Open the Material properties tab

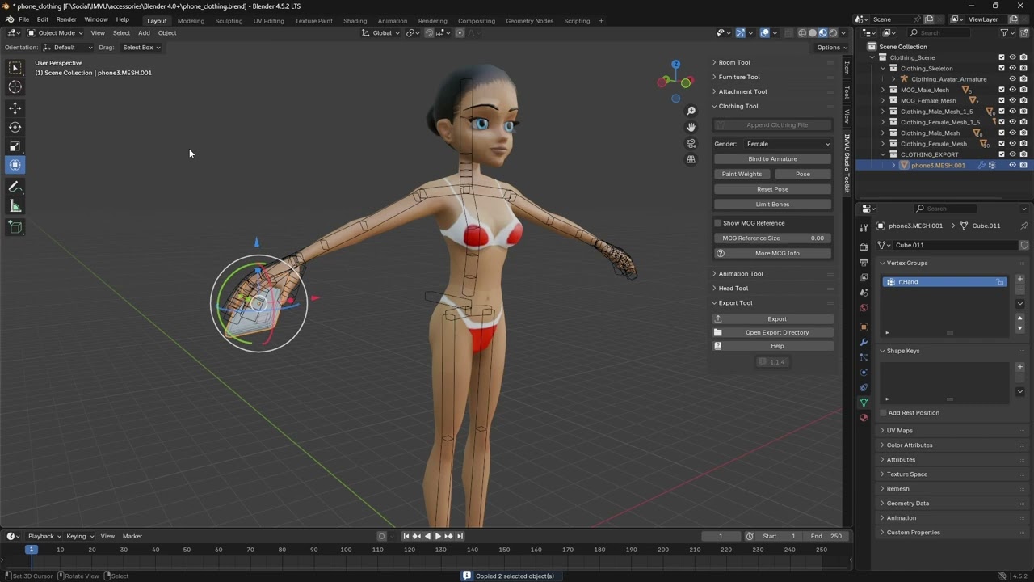click(864, 418)
